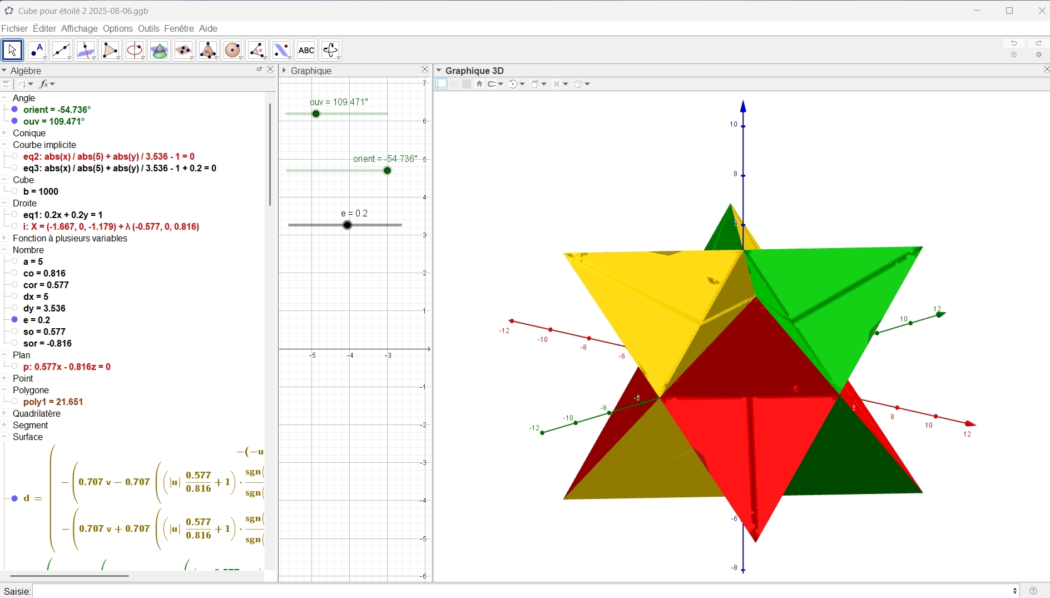Click the Saisie input field

[523, 591]
